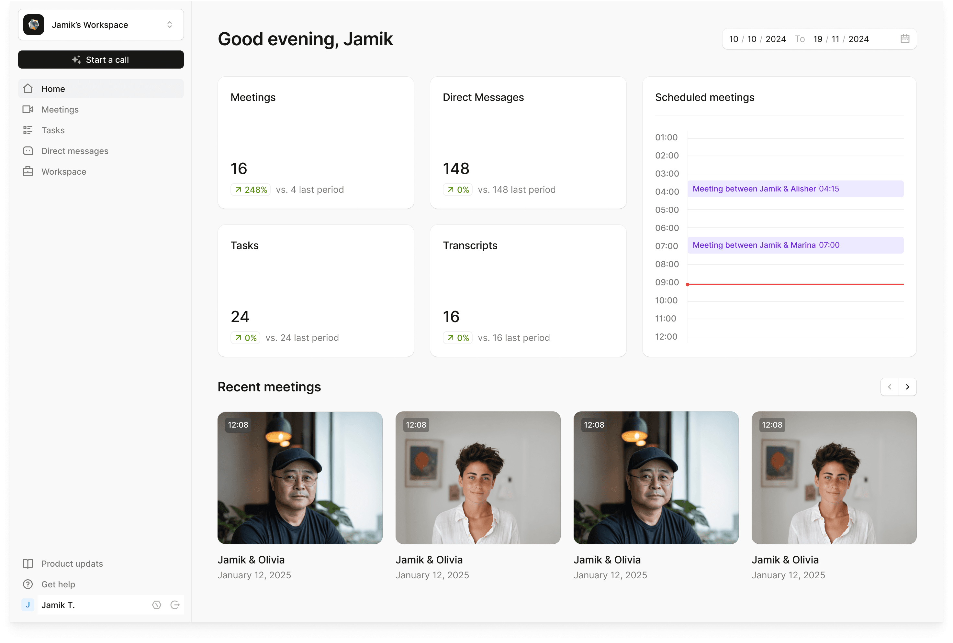Click the hexagon icon next to Jamik T.

tap(157, 605)
